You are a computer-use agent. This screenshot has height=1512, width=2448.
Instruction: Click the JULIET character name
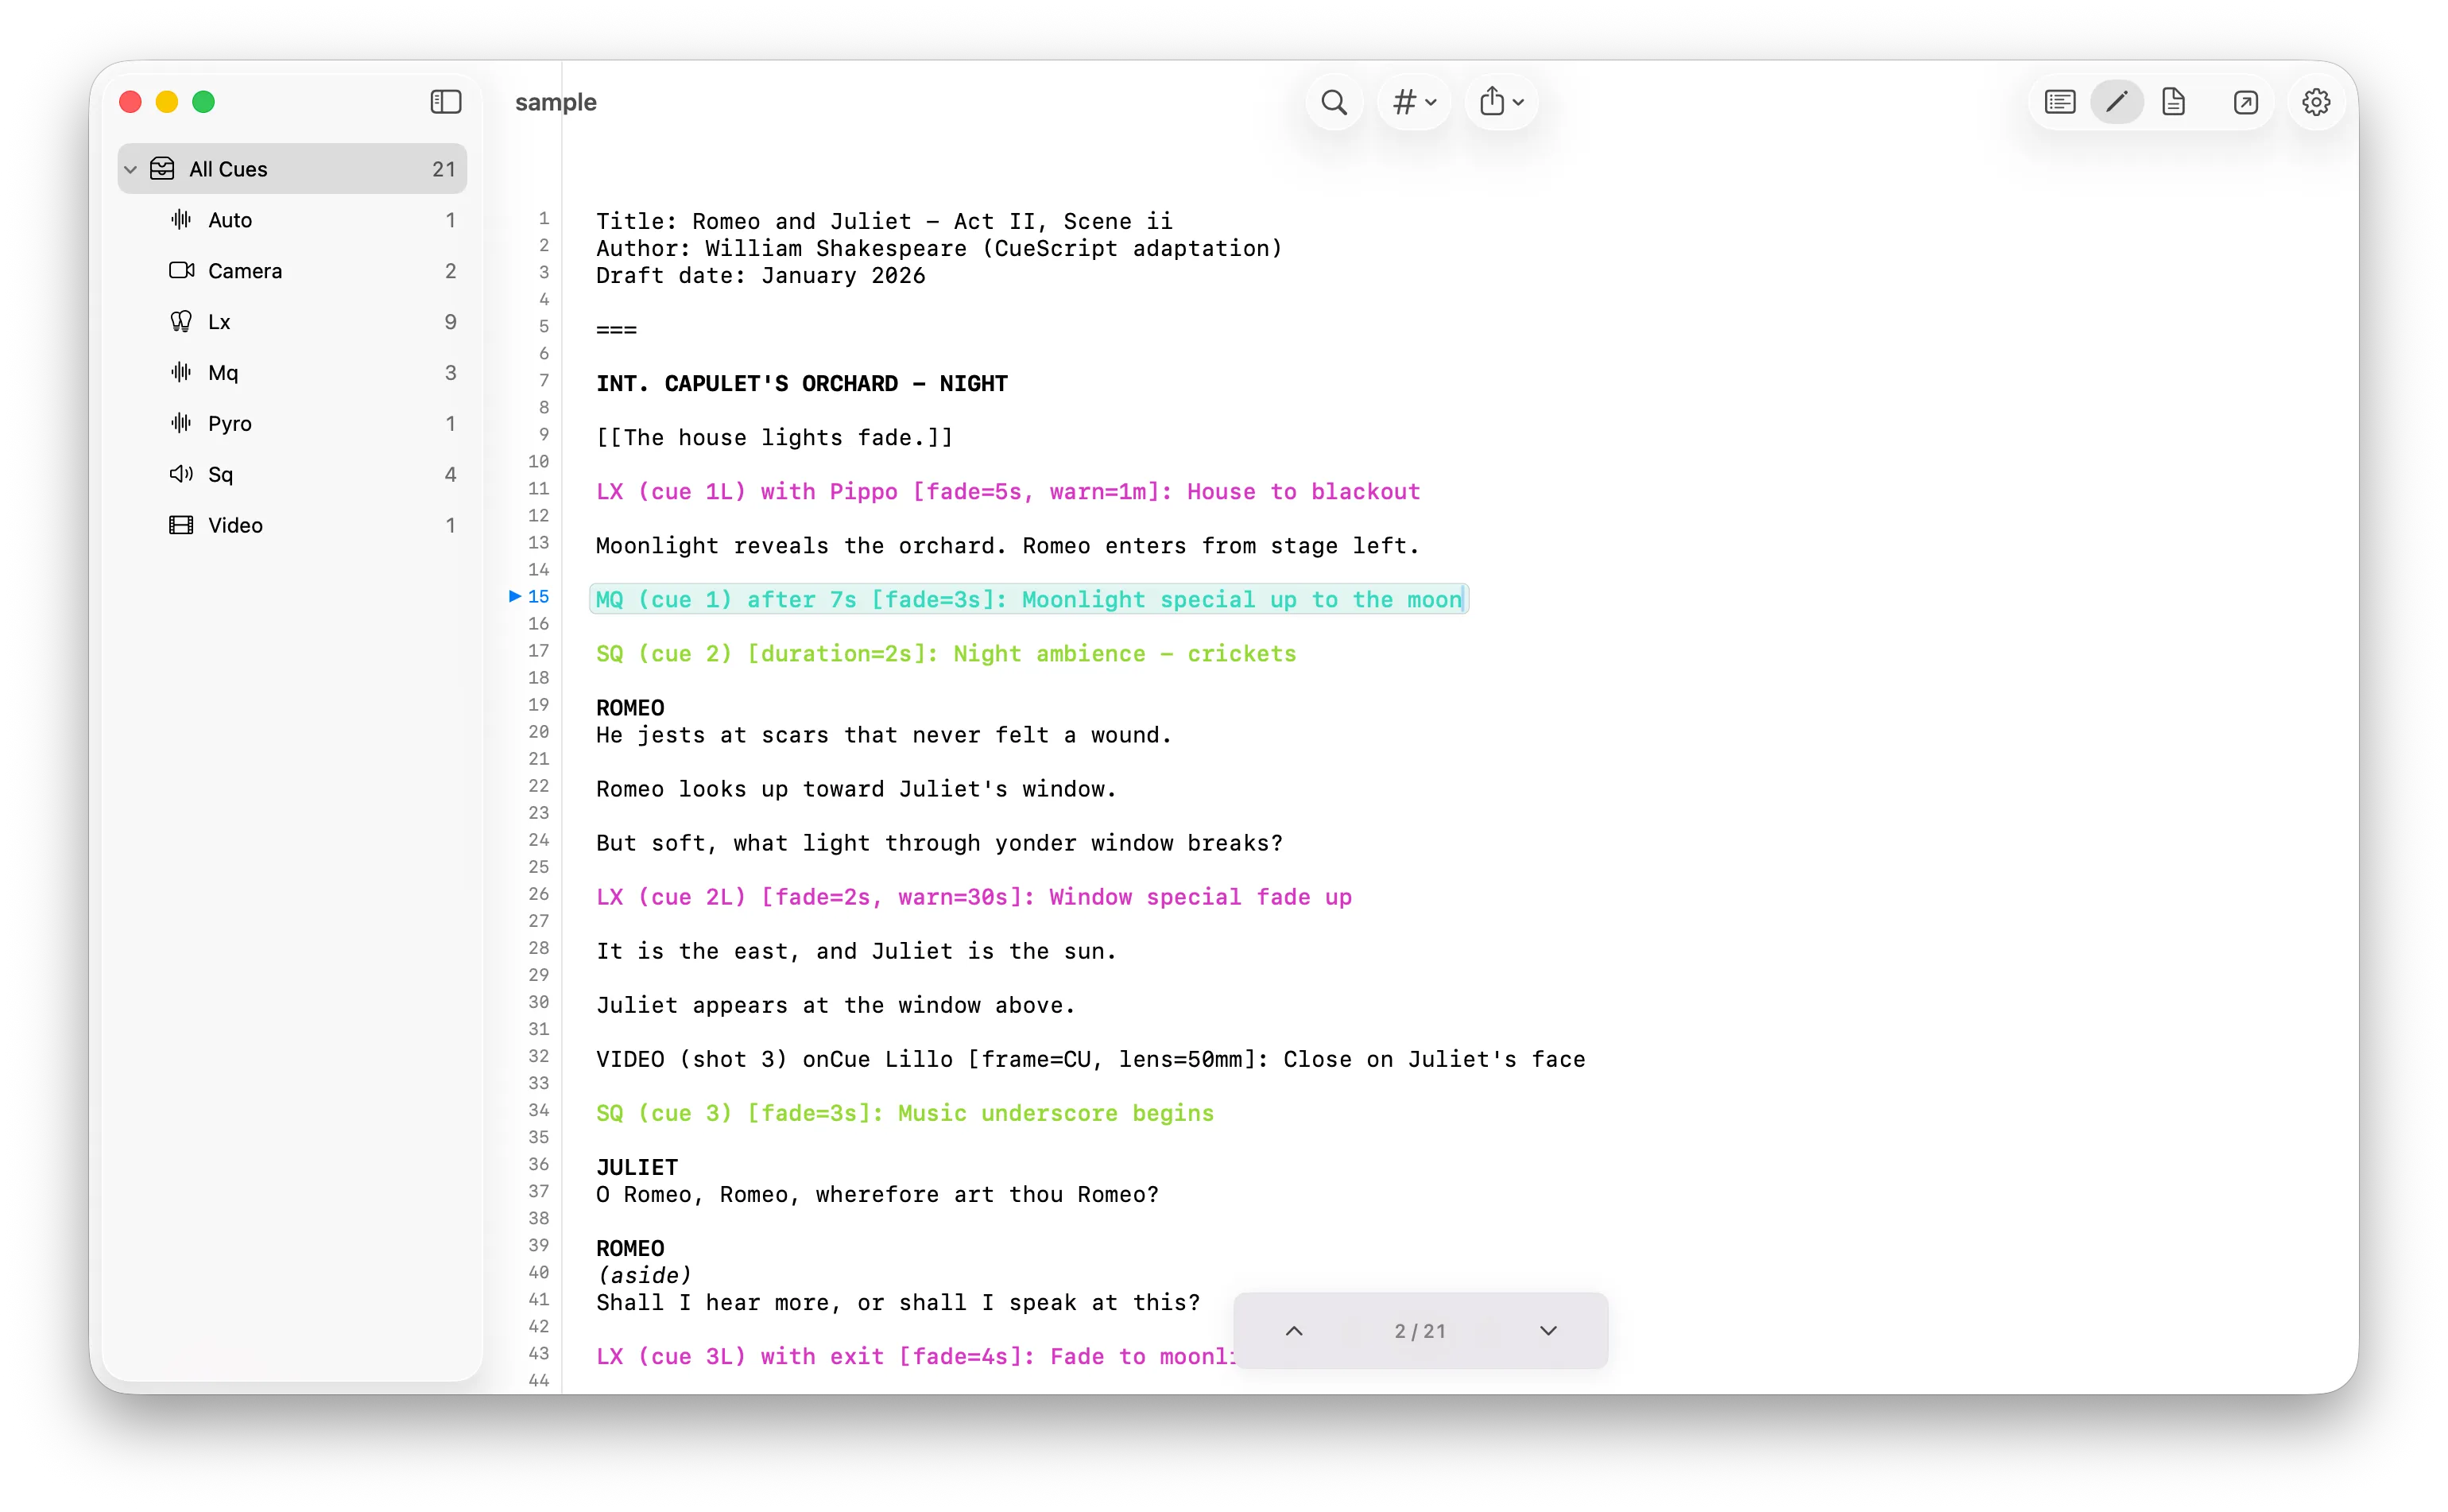click(637, 1167)
